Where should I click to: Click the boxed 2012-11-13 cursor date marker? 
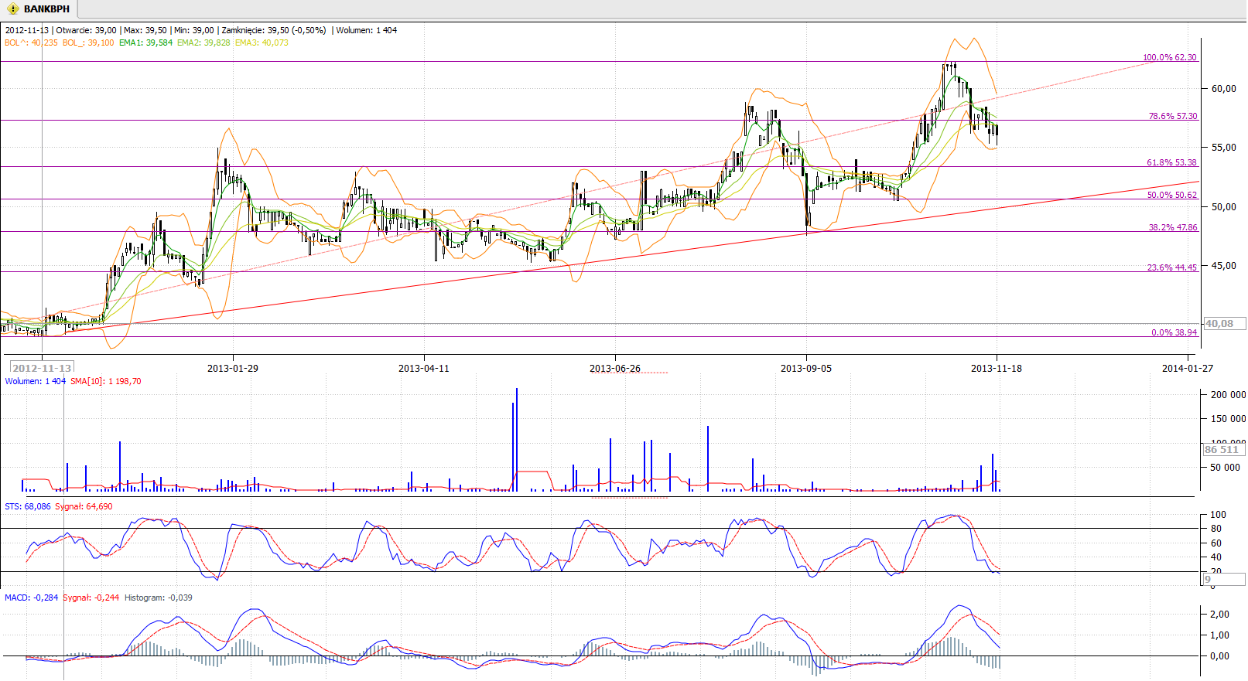coord(42,368)
